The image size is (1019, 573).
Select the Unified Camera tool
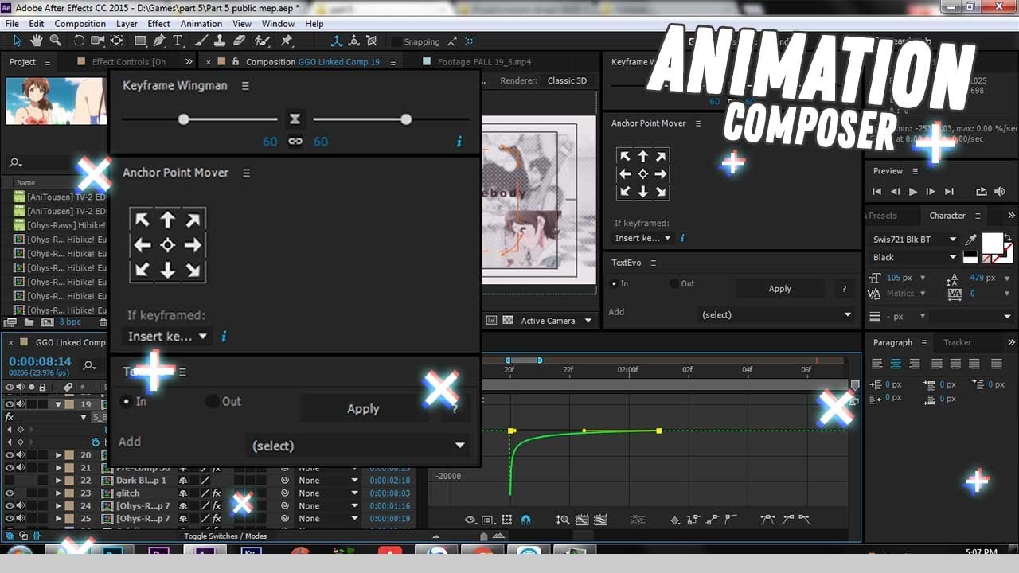click(97, 41)
